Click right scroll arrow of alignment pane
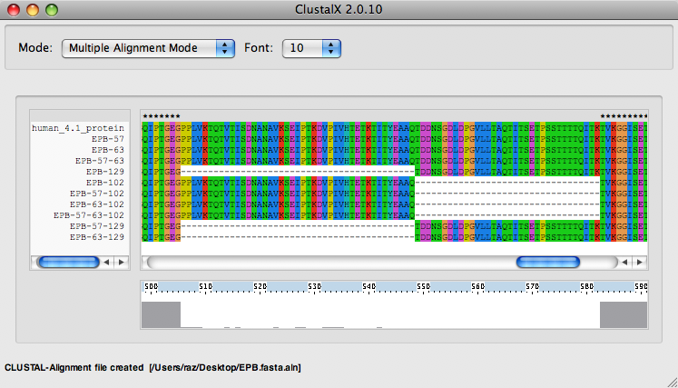This screenshot has height=388, width=678. [641, 262]
